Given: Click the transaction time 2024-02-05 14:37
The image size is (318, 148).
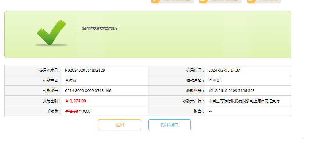Looking at the screenshot, I should coord(224,70).
